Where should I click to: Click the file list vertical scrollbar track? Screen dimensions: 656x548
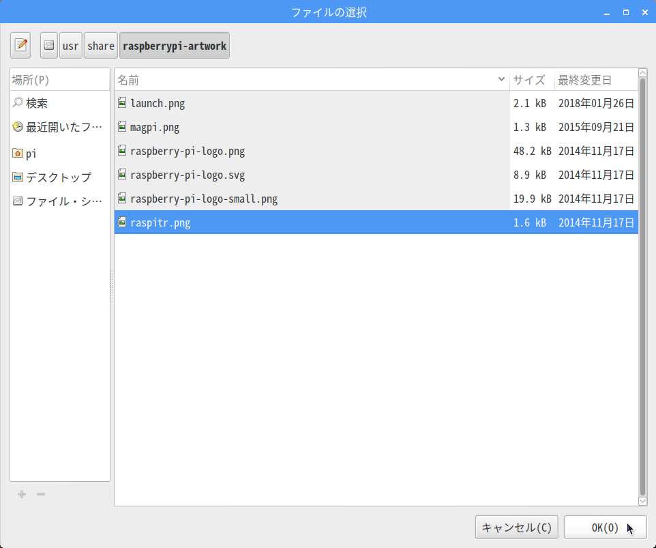click(642, 287)
